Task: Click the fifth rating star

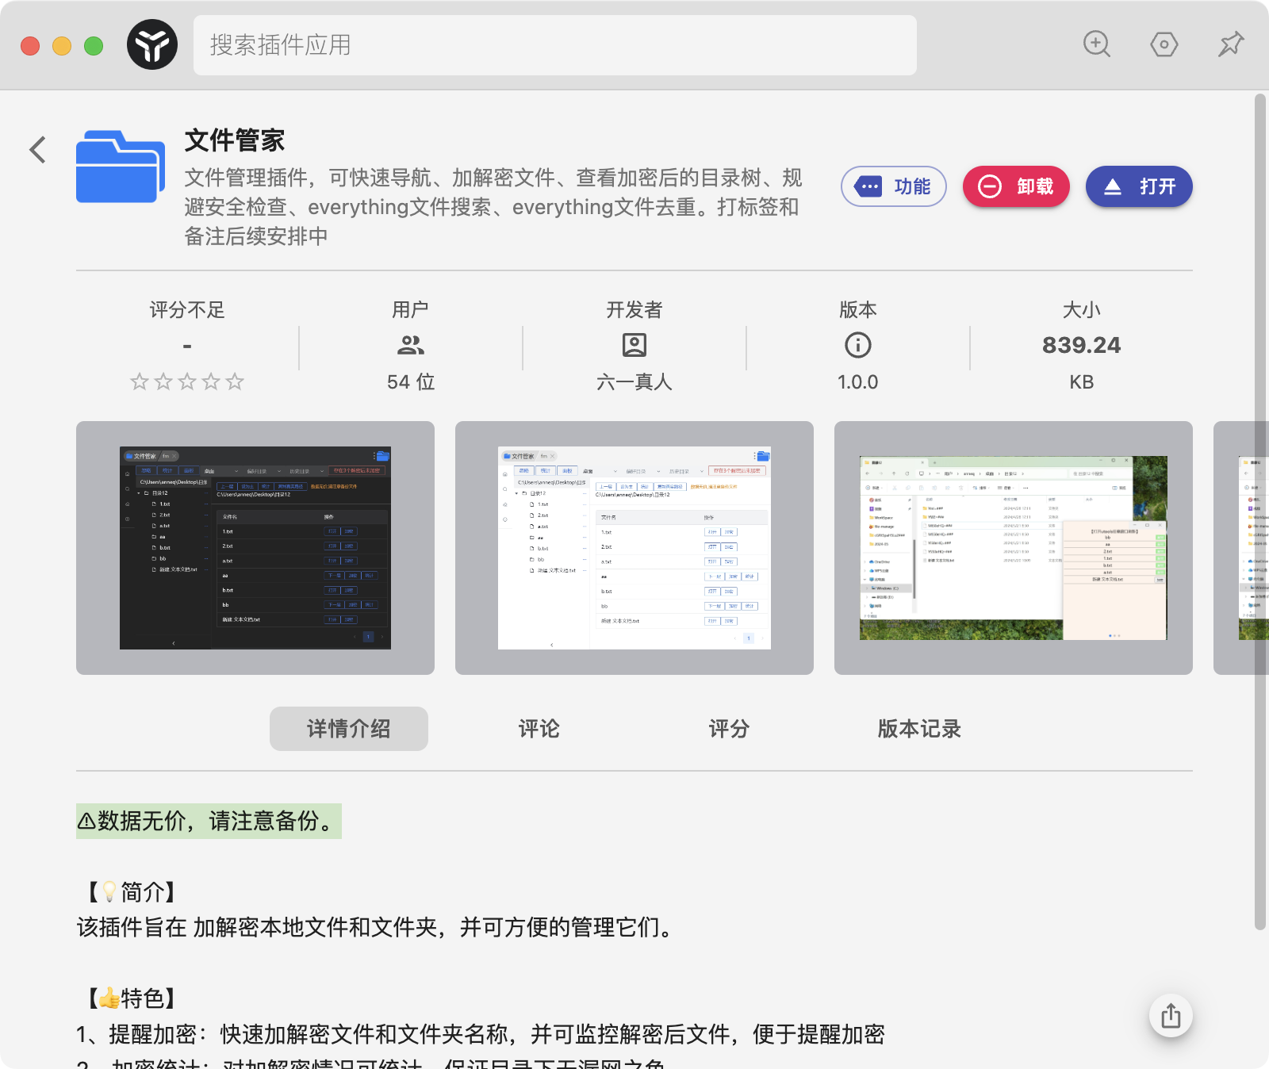Action: point(235,381)
